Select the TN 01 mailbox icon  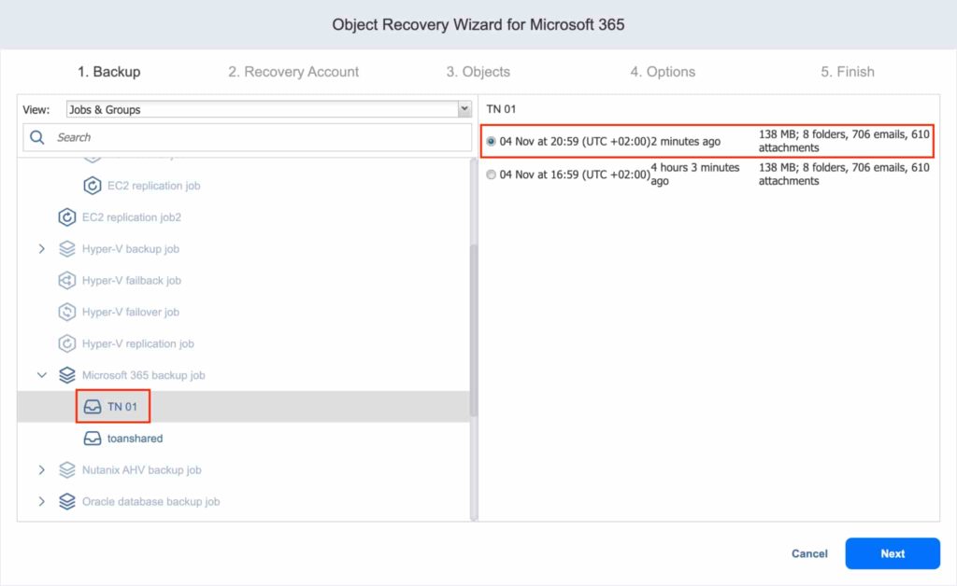[92, 406]
